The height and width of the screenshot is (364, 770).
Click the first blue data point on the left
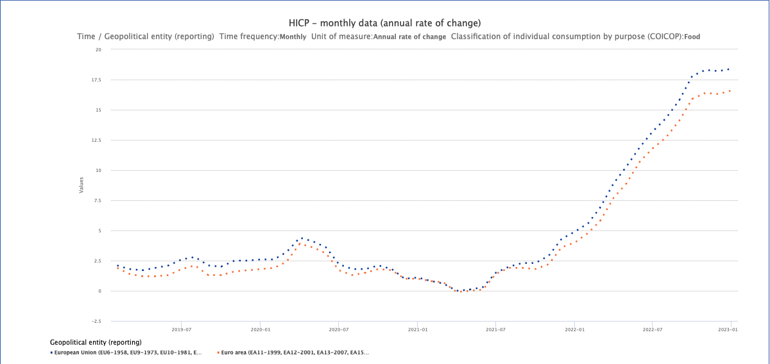click(x=117, y=265)
